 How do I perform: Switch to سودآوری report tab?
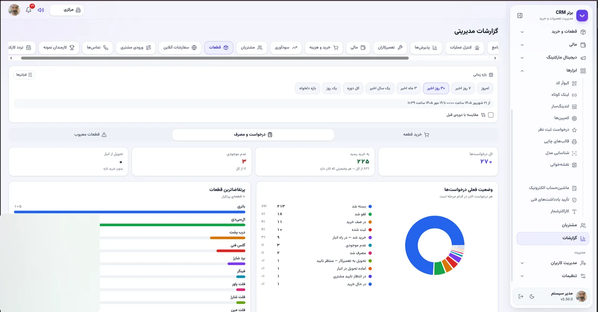[286, 47]
